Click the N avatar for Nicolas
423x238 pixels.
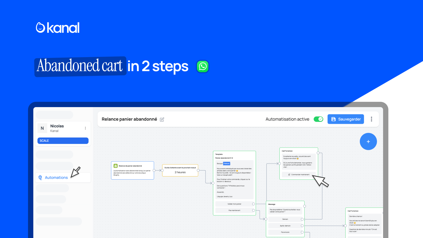42,128
